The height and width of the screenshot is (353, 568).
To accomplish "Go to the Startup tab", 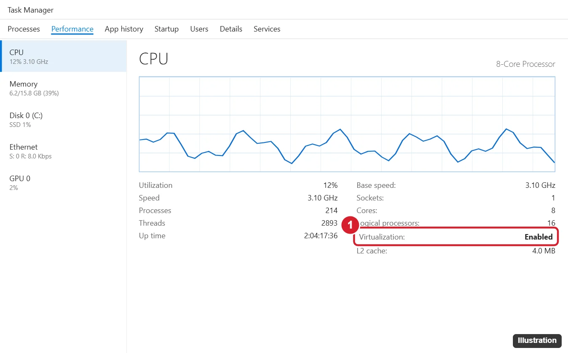I will coord(167,29).
